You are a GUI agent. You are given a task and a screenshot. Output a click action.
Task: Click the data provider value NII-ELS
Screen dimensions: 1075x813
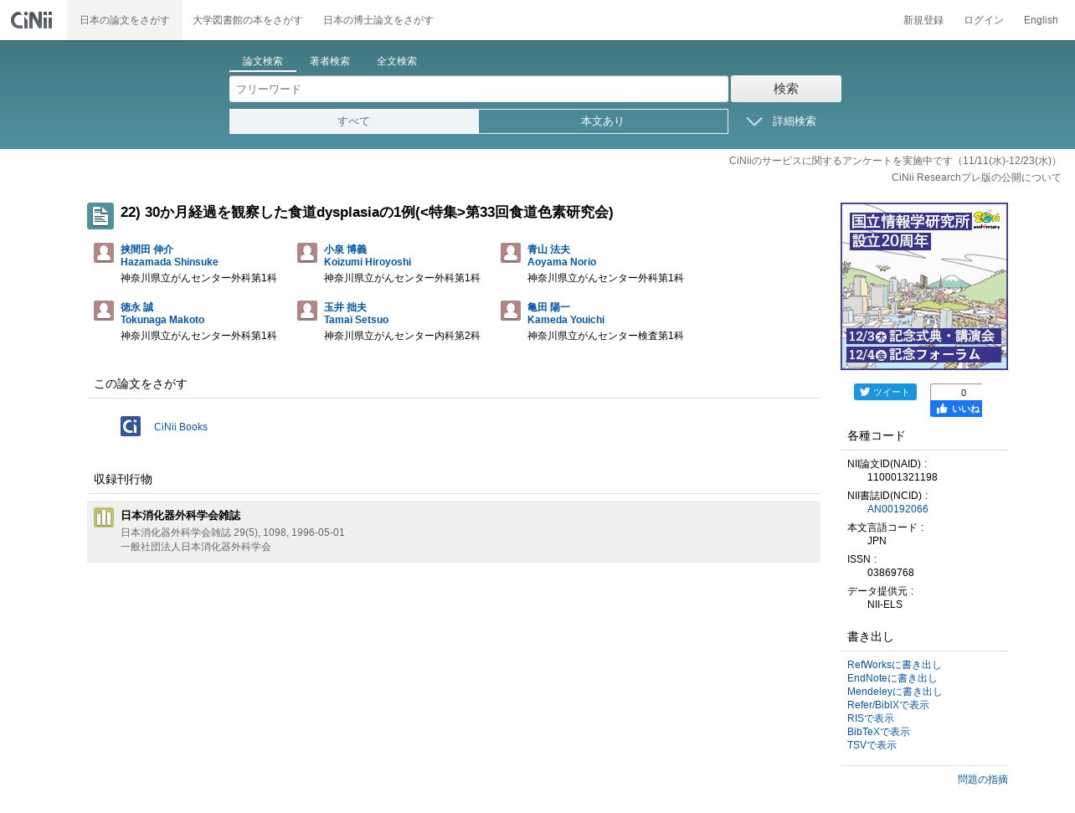[885, 605]
